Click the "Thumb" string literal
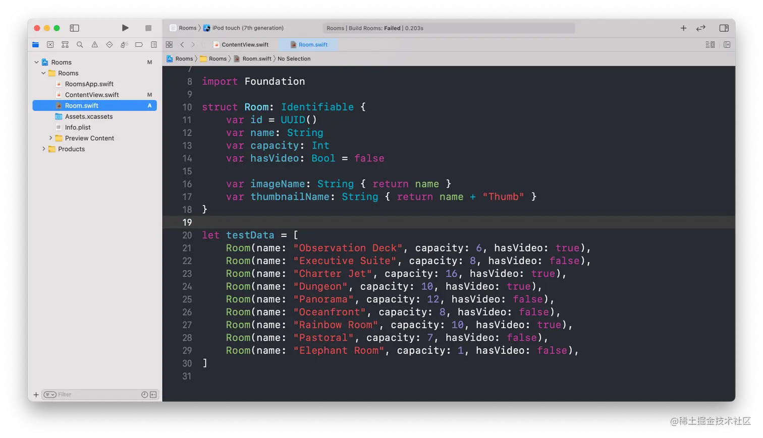This screenshot has width=763, height=438. point(503,197)
